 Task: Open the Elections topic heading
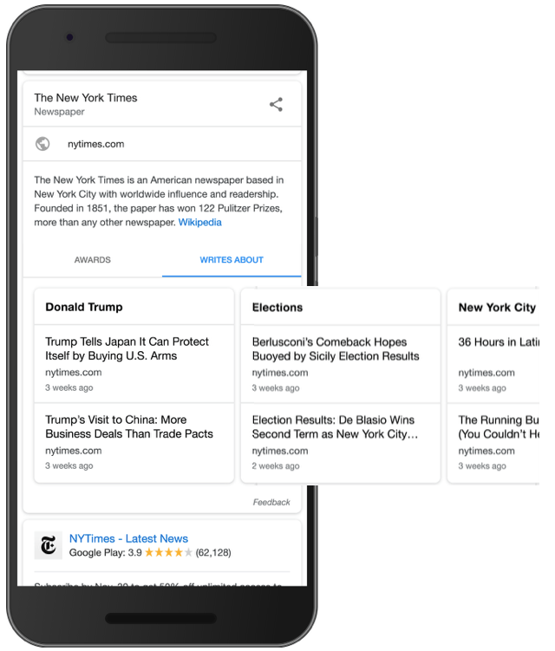click(x=277, y=307)
